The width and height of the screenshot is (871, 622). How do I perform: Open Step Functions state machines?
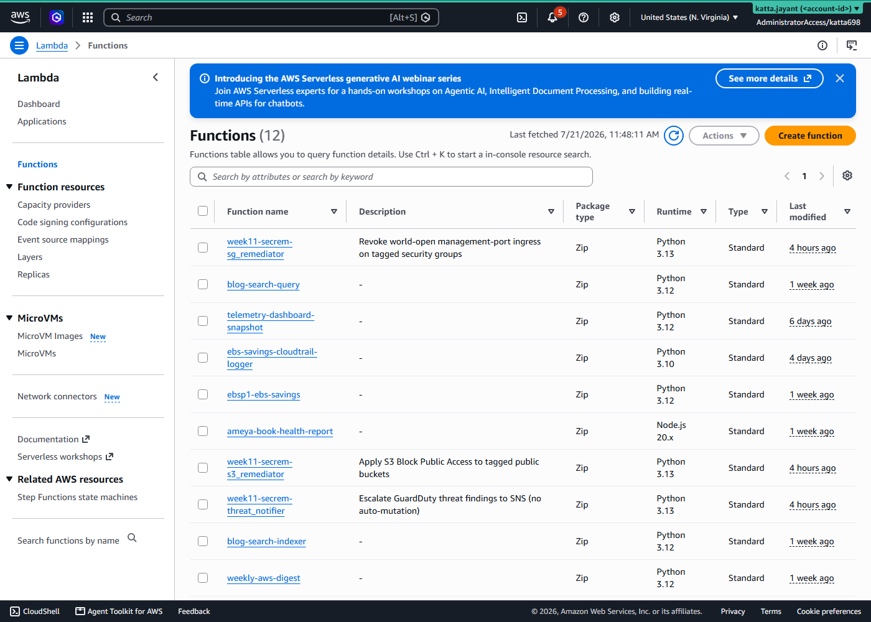(77, 497)
